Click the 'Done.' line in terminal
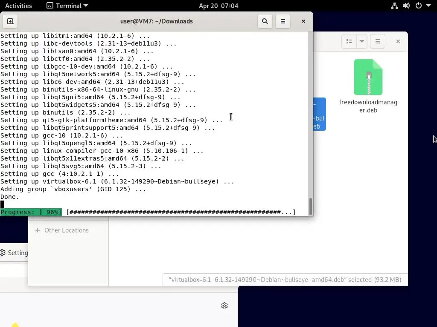Screen dimensions: 437x327 [10, 197]
